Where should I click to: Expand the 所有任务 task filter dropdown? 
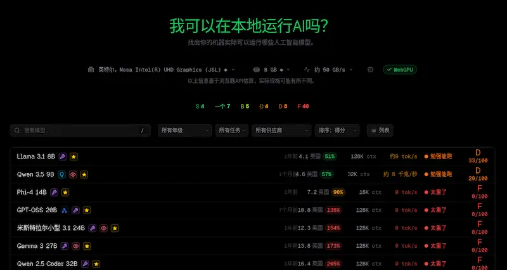tap(233, 131)
